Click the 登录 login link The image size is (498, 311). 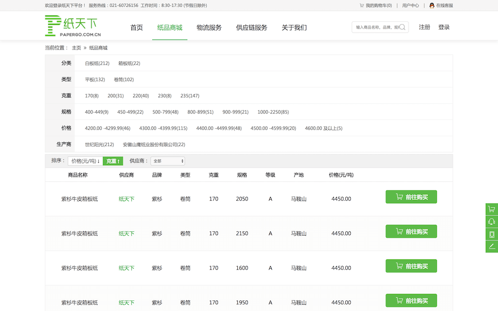click(444, 27)
